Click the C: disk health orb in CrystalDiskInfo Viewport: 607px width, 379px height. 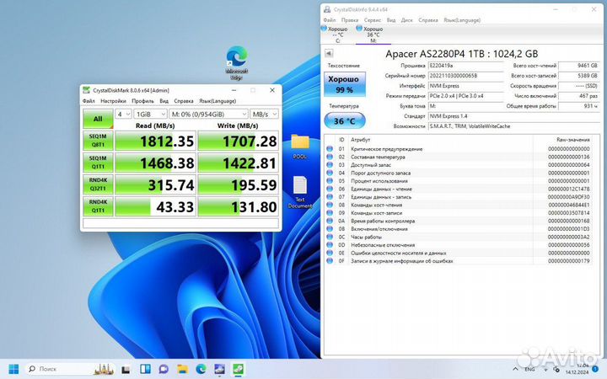(324, 29)
